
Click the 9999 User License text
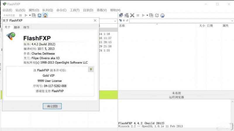tap(49, 81)
